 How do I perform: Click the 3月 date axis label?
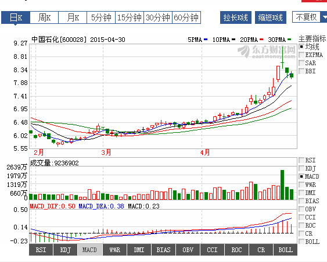(106, 153)
